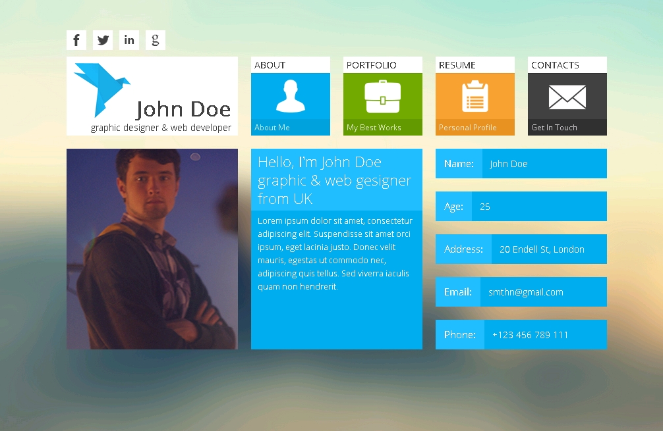Click the orange clipboard icon
This screenshot has height=431, width=663.
(x=475, y=96)
